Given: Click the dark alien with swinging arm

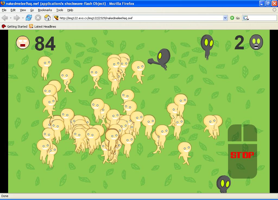Looking at the screenshot, I should pyautogui.click(x=162, y=58).
